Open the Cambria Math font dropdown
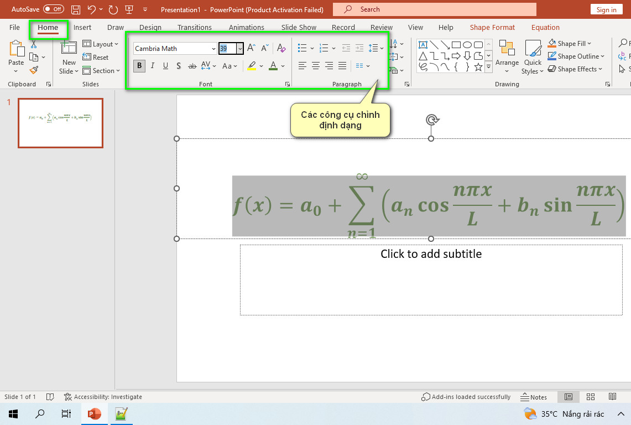Viewport: 631px width, 425px height. coord(213,49)
